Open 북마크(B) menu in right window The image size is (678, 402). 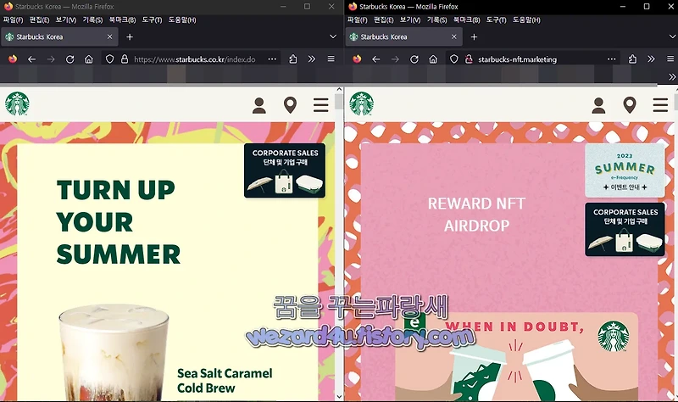pos(467,20)
